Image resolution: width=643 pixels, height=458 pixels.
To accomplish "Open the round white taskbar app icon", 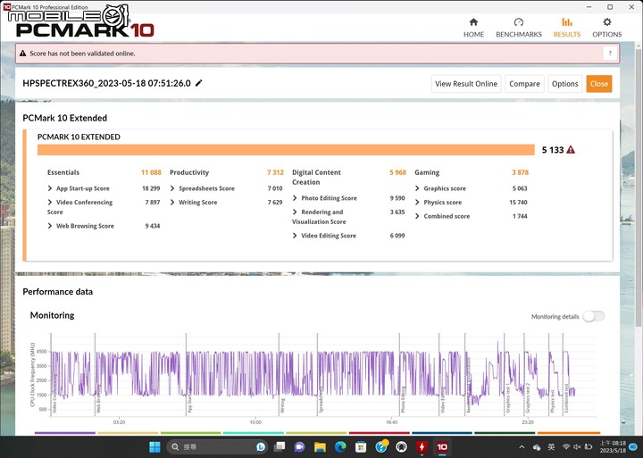I will [x=402, y=447].
